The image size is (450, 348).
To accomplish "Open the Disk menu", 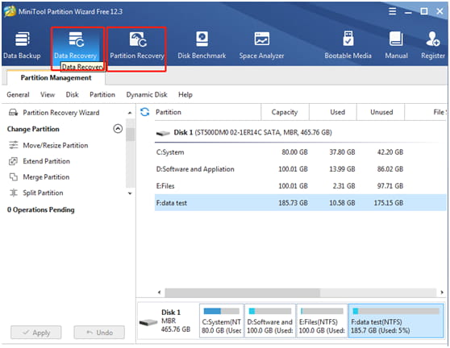I will point(72,94).
